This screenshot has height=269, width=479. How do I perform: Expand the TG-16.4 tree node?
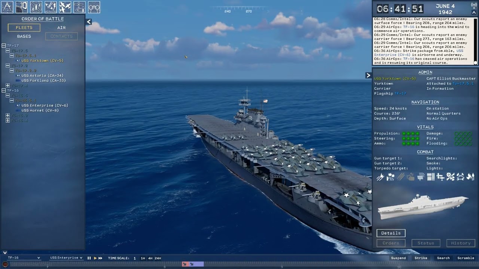[8, 120]
